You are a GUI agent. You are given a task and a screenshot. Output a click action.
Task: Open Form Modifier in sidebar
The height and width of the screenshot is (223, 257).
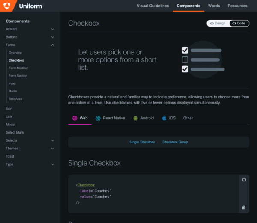tap(18, 68)
